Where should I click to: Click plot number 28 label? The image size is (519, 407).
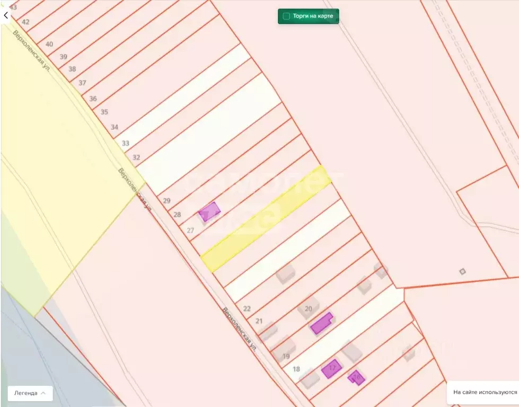pos(178,215)
